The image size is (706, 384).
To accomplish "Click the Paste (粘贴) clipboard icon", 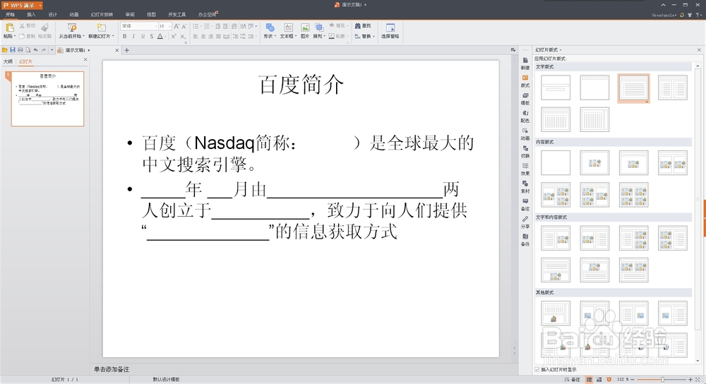I will pyautogui.click(x=9, y=28).
